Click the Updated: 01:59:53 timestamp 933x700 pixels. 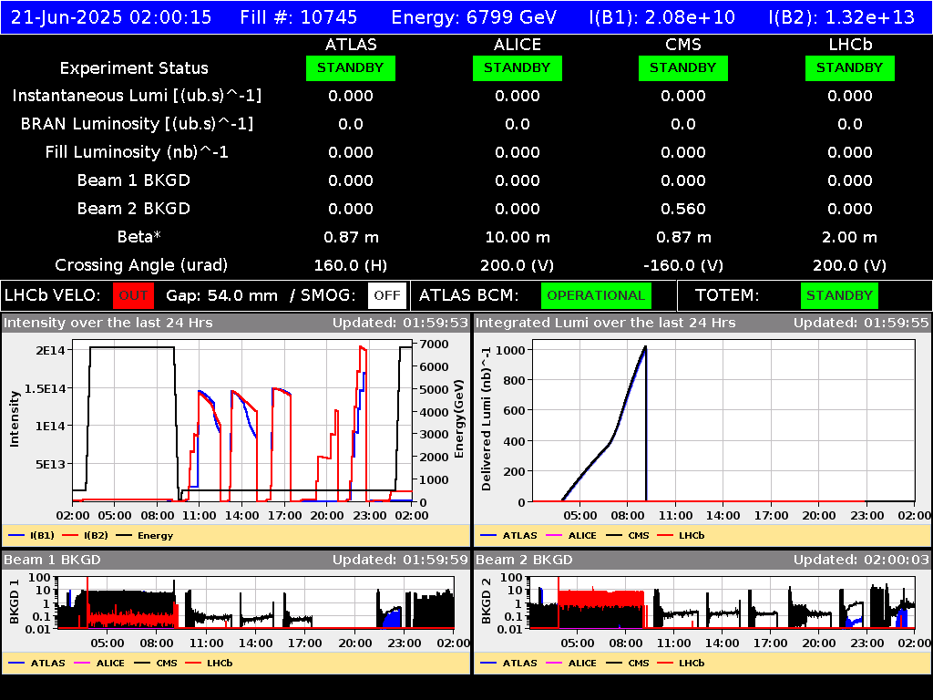point(401,324)
